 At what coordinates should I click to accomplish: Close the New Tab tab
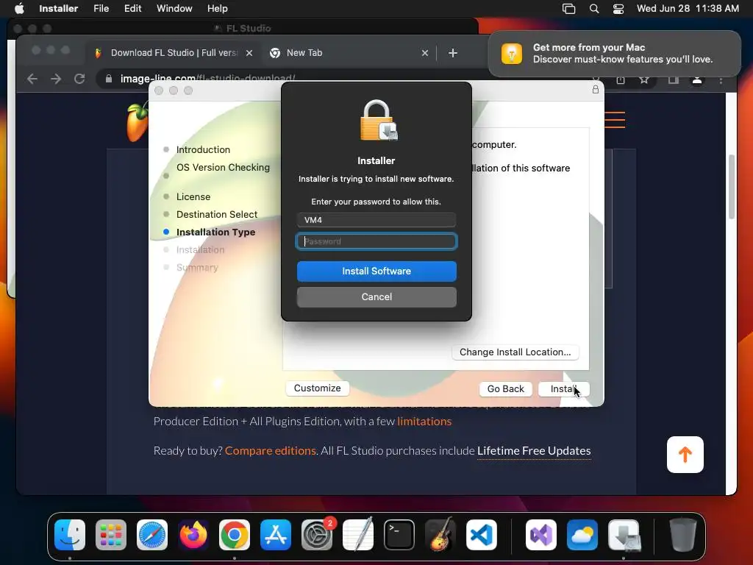tap(425, 53)
